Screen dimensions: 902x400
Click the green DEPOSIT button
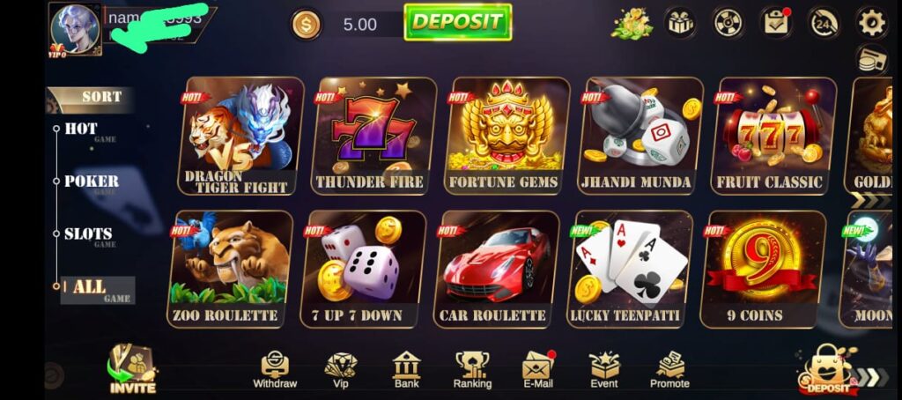coord(458,22)
